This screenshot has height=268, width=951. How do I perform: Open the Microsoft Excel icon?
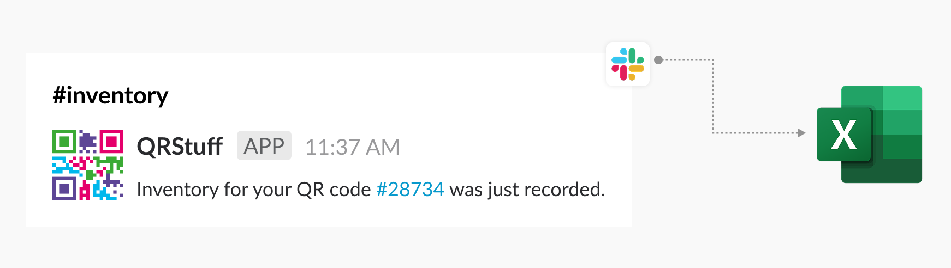click(869, 134)
